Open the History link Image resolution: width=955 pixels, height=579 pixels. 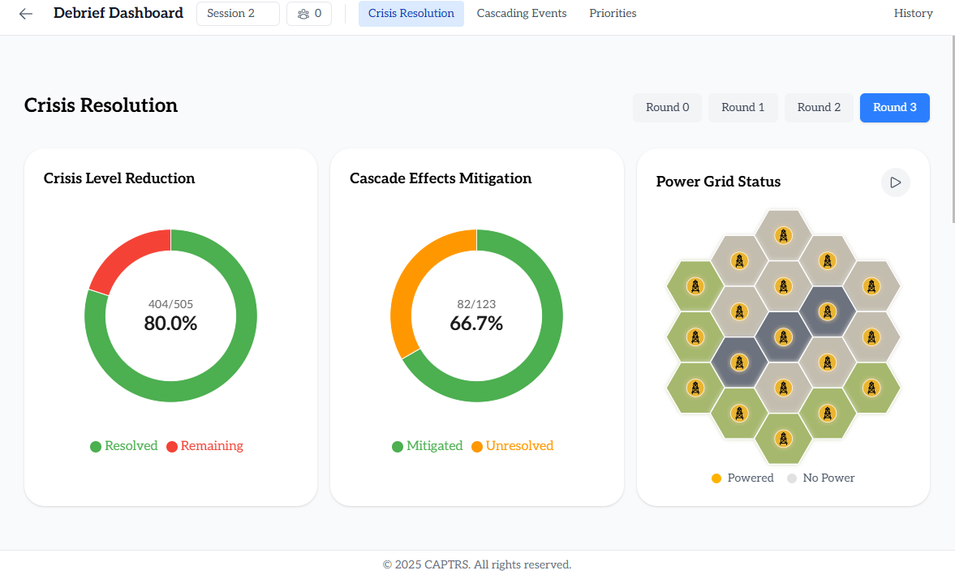tap(913, 14)
